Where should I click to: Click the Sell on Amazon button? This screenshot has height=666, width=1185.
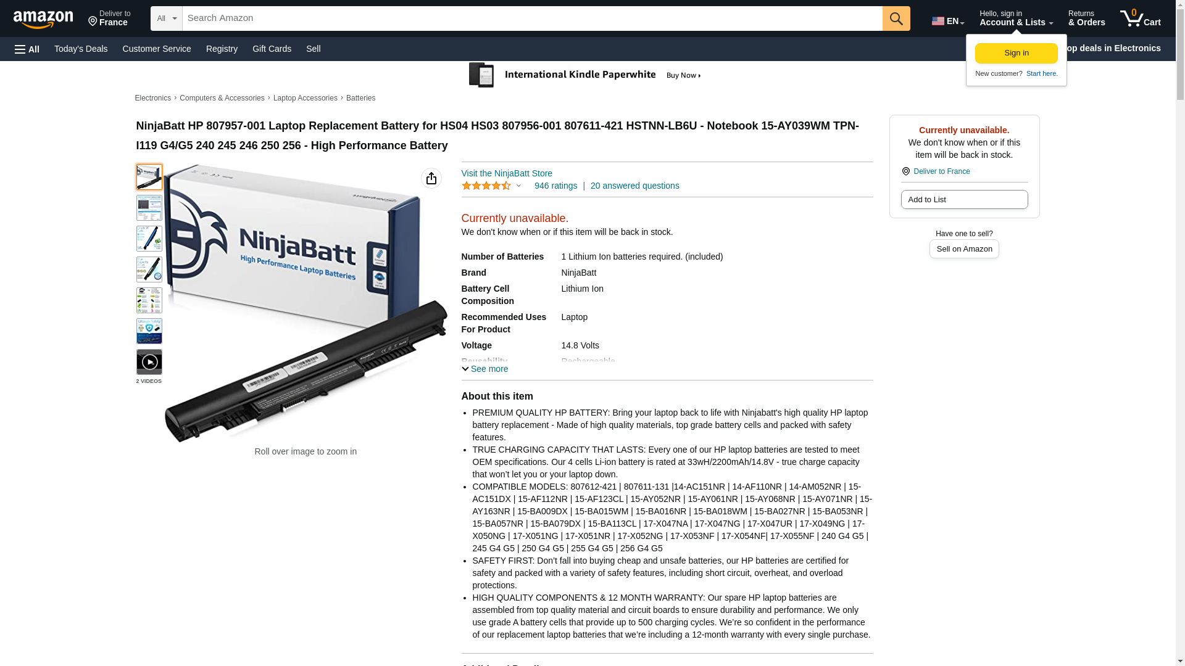(964, 249)
